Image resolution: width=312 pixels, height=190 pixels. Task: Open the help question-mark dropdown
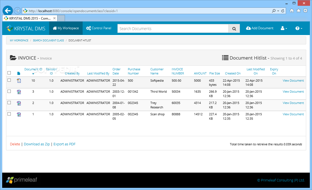pos(299,28)
